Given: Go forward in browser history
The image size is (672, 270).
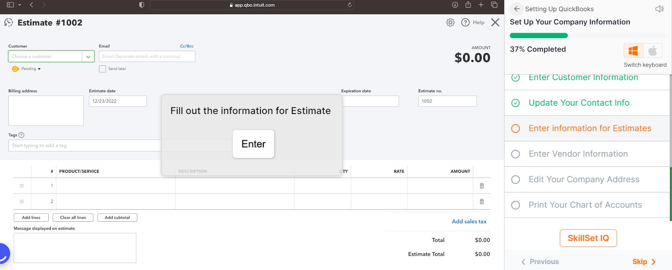Looking at the screenshot, I should (x=44, y=5).
